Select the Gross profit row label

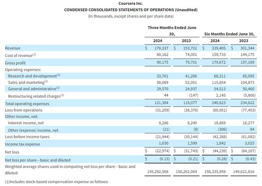(x=16, y=63)
